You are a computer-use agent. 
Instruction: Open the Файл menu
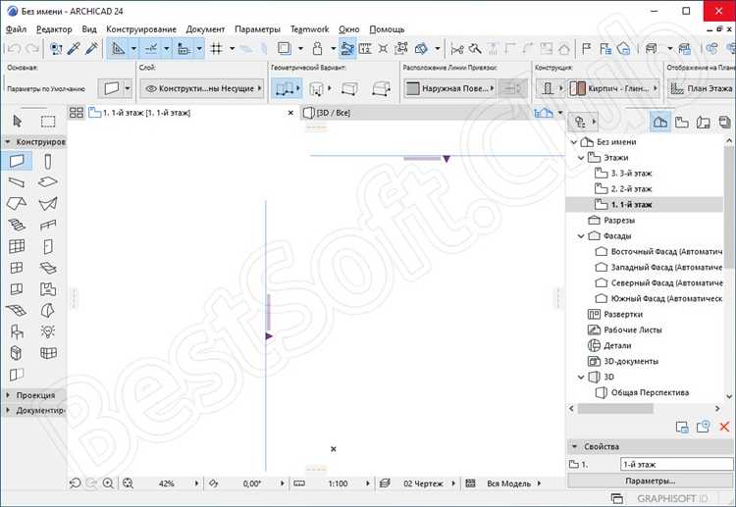pos(16,29)
